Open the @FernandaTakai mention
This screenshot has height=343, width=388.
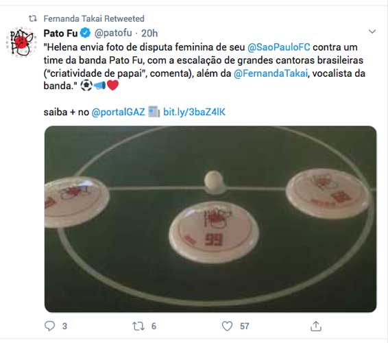coord(271,73)
